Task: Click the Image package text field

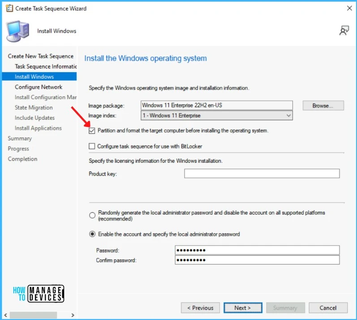Action: [x=217, y=105]
